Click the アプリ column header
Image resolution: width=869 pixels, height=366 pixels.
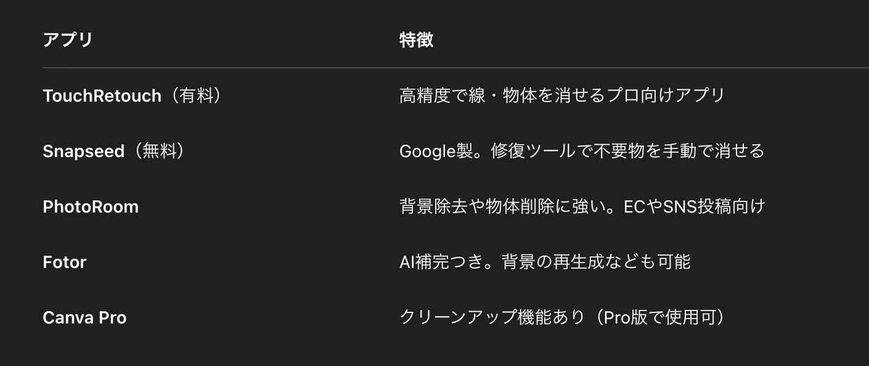click(x=68, y=40)
